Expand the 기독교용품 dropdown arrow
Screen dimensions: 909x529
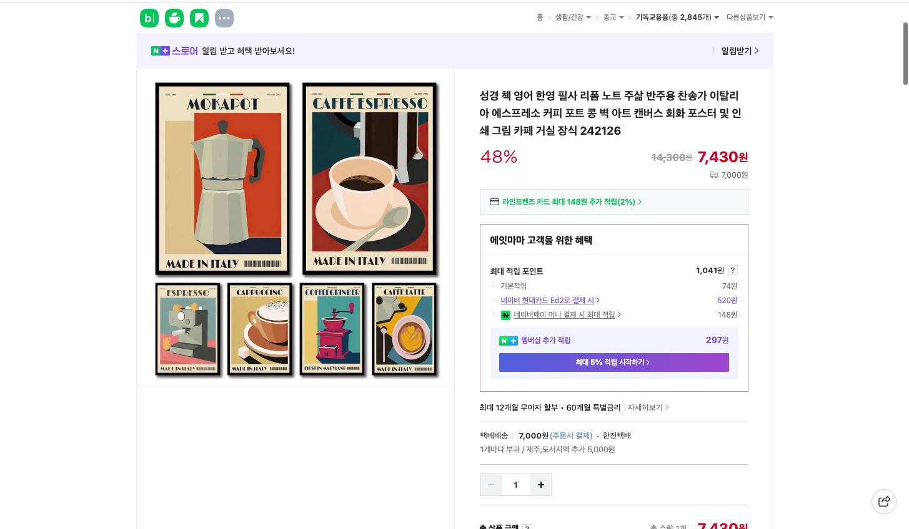click(716, 17)
